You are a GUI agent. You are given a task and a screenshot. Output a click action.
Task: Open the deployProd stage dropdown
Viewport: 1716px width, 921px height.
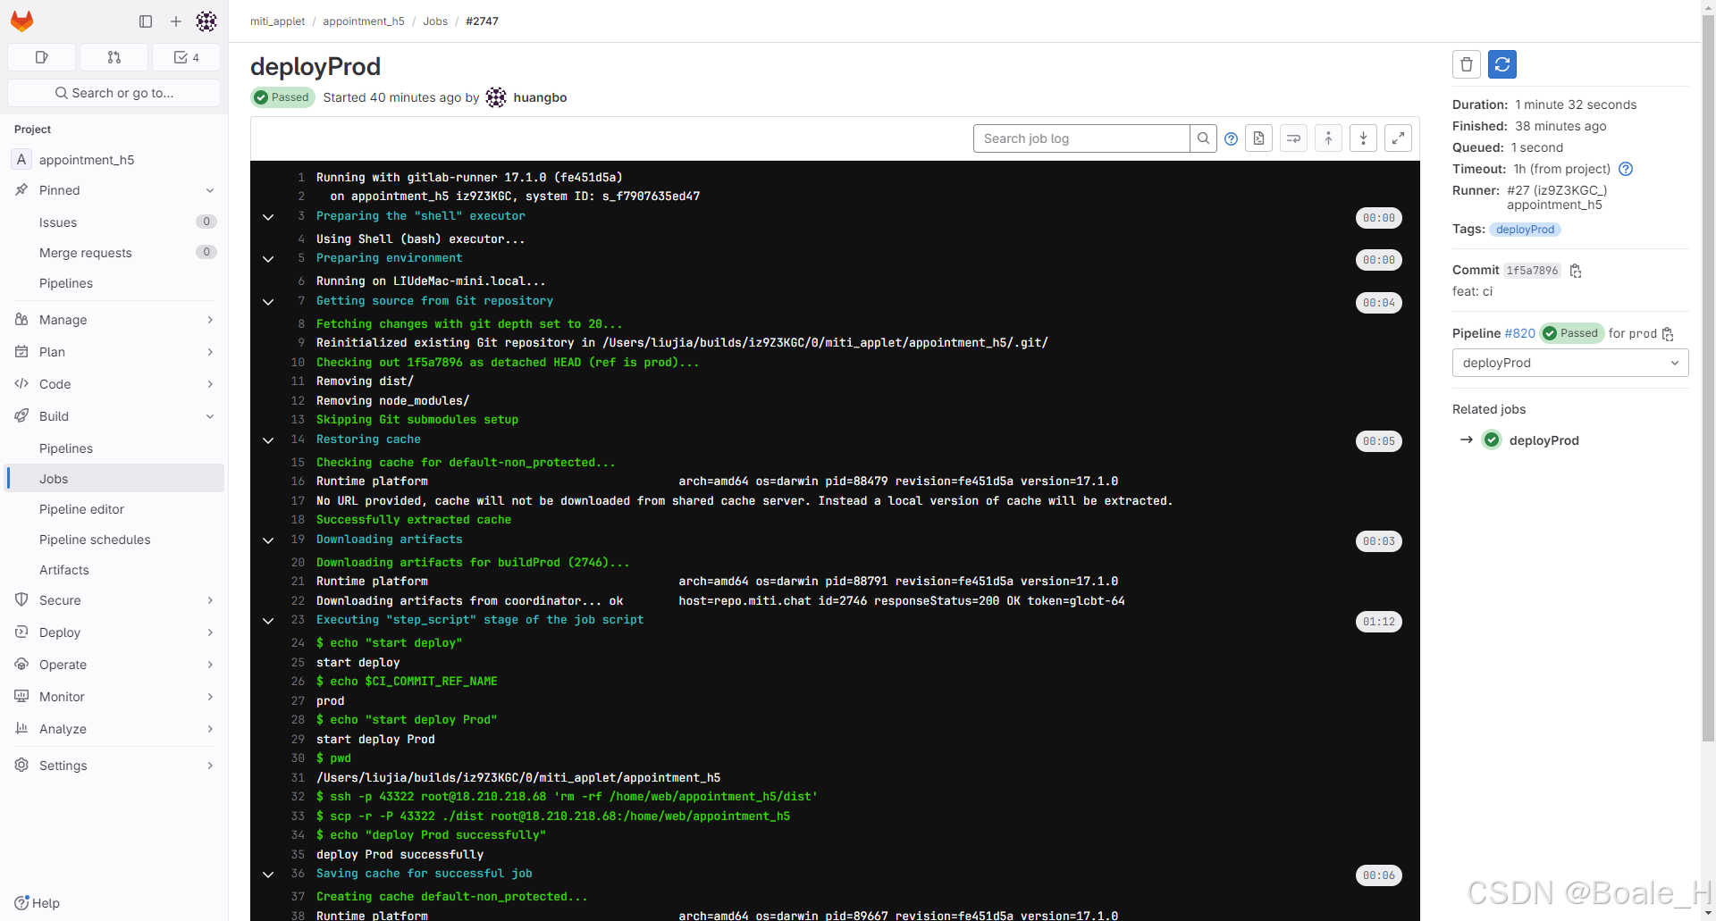pyautogui.click(x=1570, y=363)
